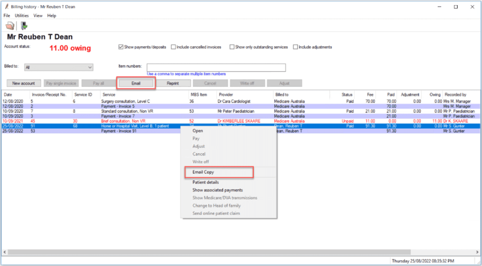
Task: Click the Billing history title bar icon
Action: 6,7
